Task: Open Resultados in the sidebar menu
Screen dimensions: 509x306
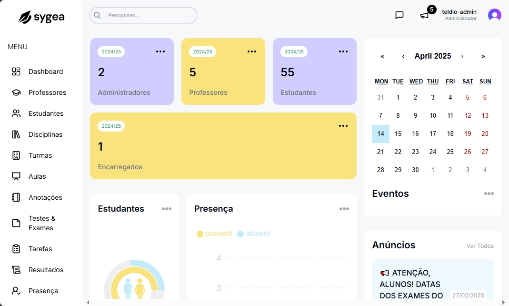Action: coord(46,270)
